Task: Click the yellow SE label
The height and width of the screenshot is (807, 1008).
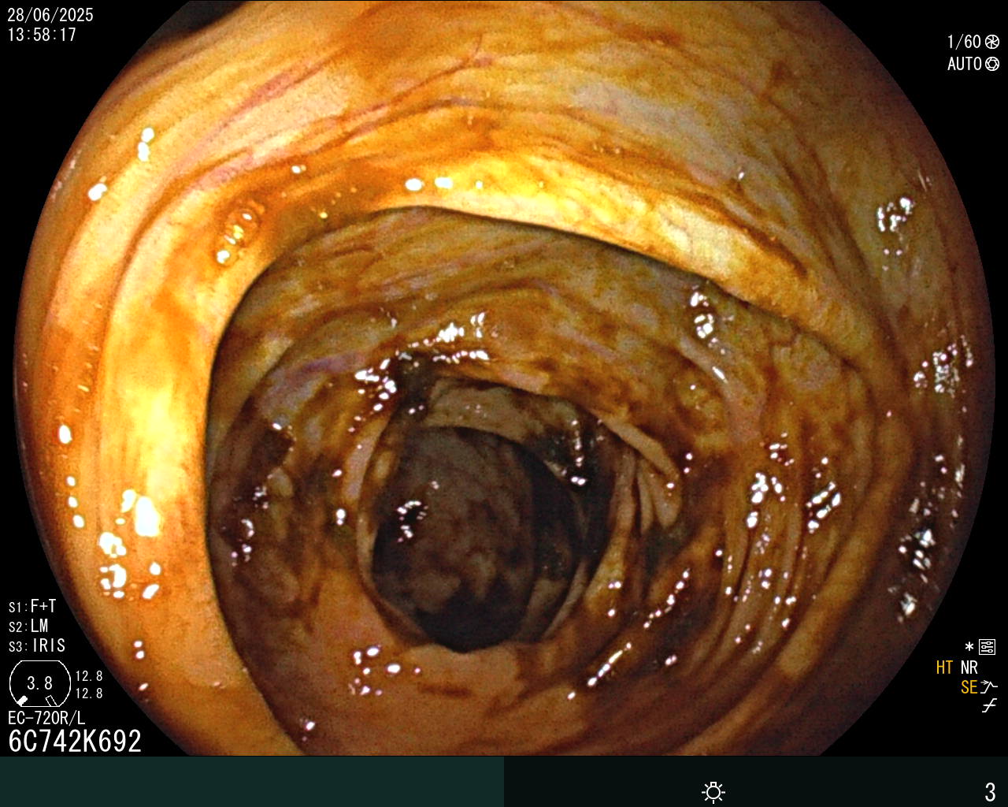Action: 969,687
